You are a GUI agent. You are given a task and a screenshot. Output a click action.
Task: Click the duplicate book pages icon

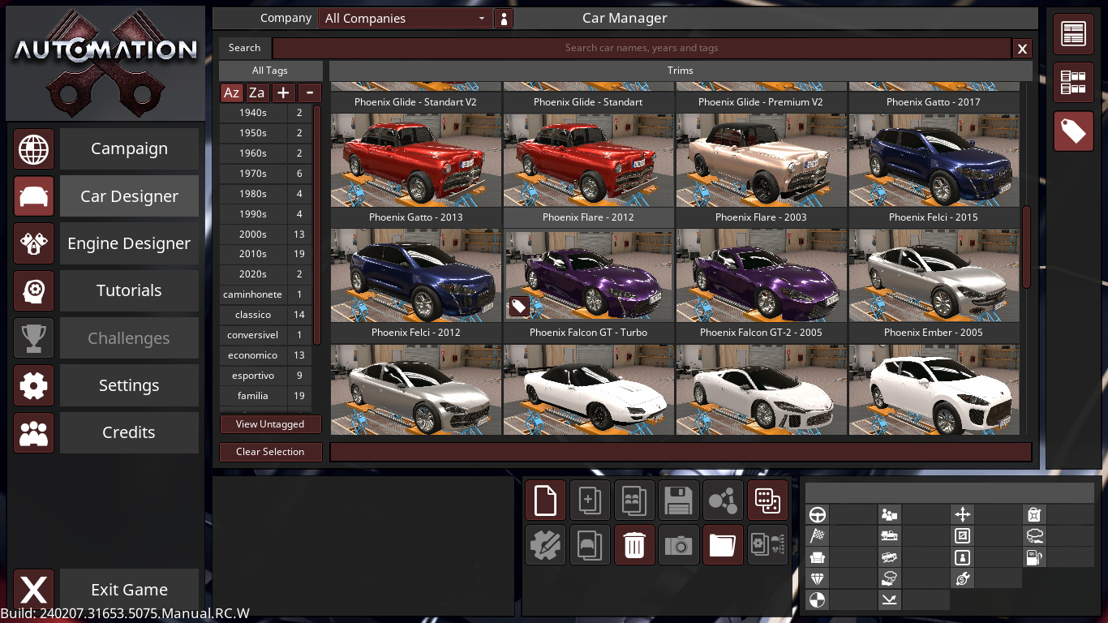click(x=634, y=501)
